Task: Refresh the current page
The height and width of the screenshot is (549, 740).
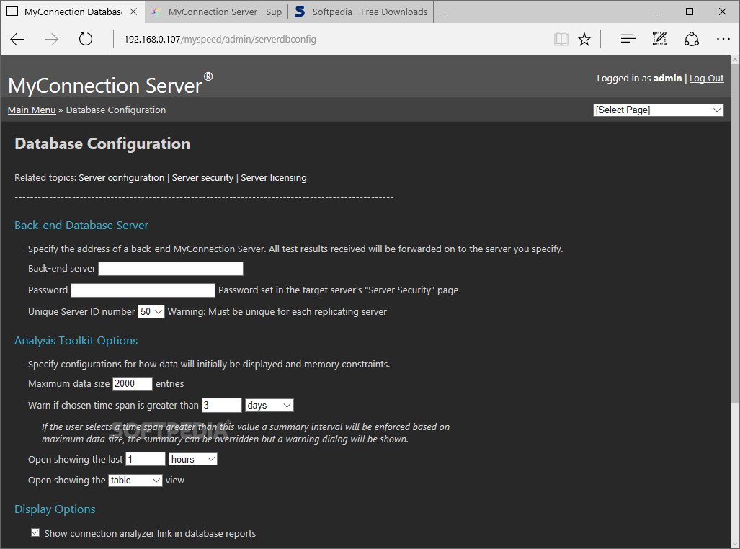Action: [86, 39]
